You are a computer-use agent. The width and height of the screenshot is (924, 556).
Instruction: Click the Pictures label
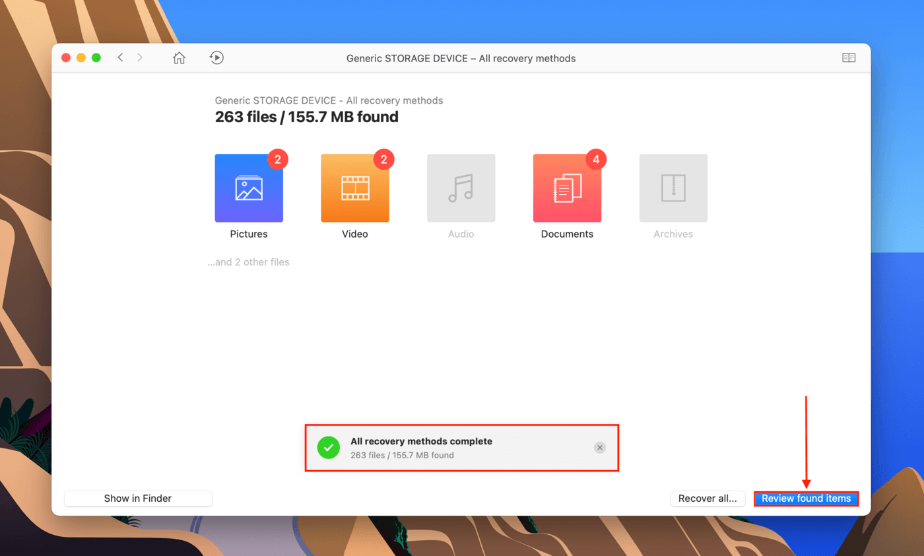click(249, 234)
